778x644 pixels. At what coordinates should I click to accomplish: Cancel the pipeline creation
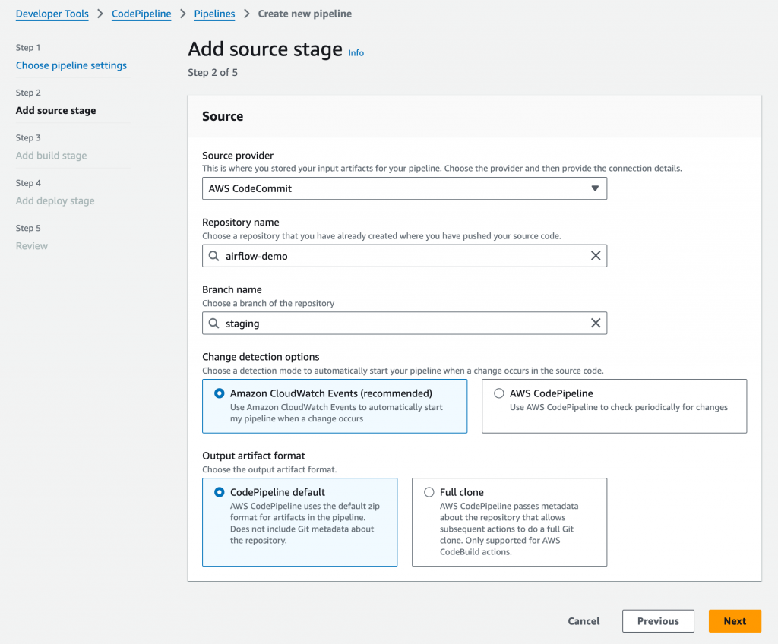pos(583,621)
